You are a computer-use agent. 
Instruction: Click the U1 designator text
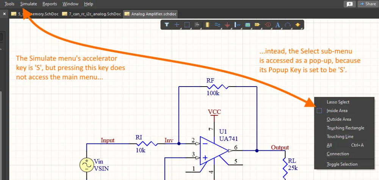(223, 131)
